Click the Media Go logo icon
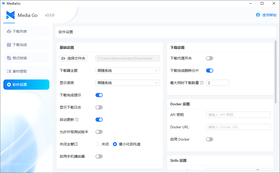 pos(10,15)
